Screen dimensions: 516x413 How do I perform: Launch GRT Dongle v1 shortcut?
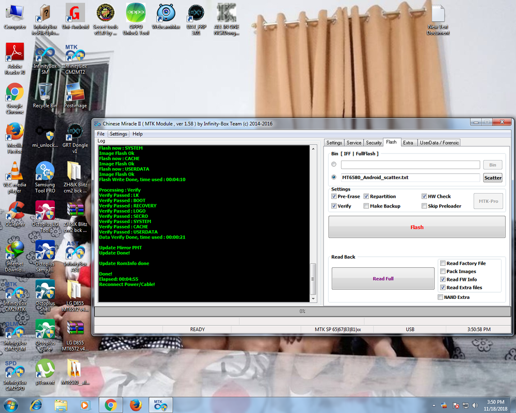pyautogui.click(x=75, y=138)
